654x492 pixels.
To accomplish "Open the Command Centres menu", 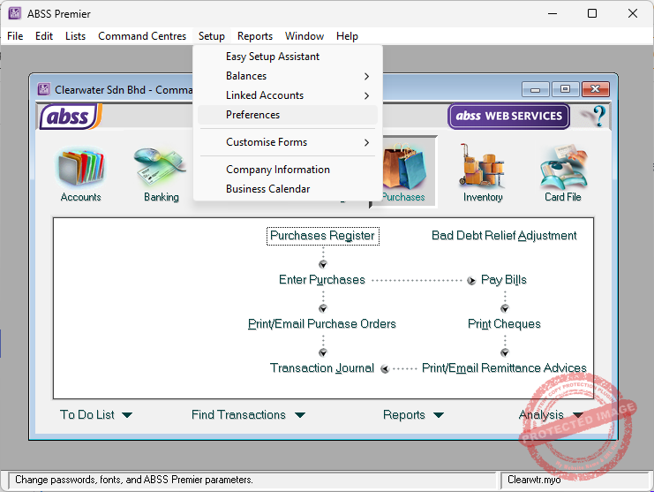I will pyautogui.click(x=142, y=36).
